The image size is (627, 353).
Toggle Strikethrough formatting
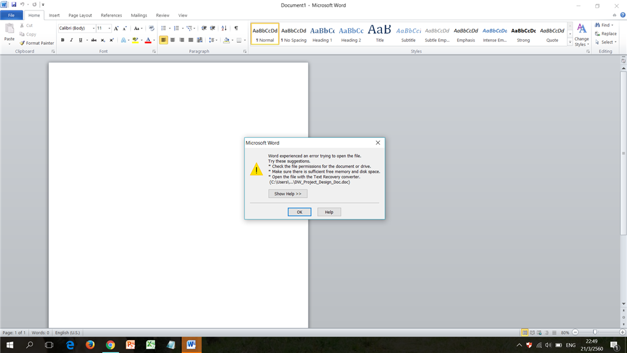click(x=94, y=40)
